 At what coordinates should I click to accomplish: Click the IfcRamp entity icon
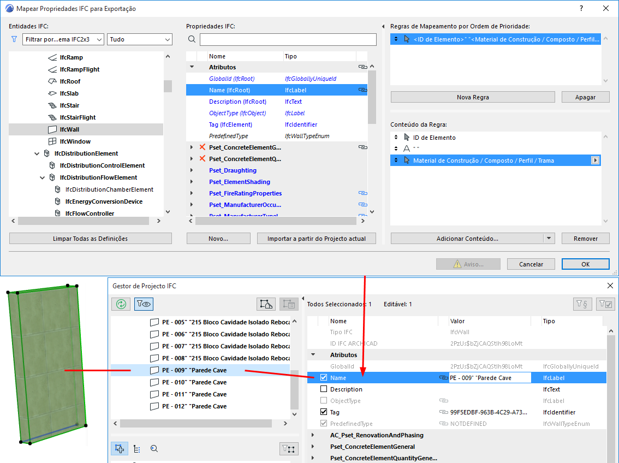(x=52, y=57)
